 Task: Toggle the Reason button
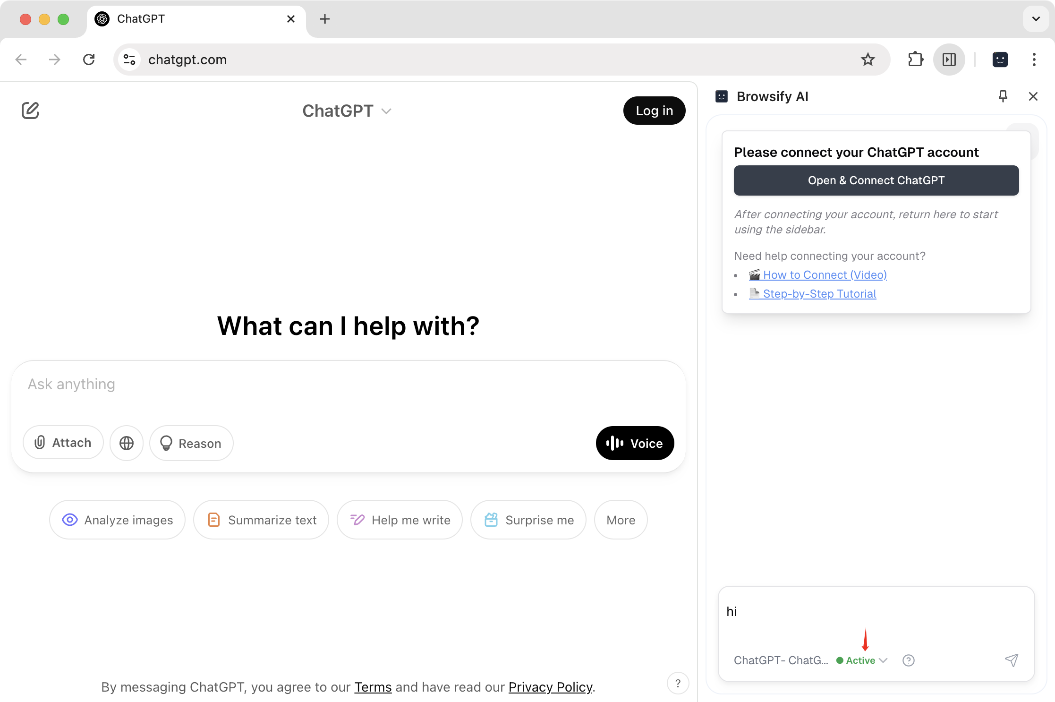191,443
